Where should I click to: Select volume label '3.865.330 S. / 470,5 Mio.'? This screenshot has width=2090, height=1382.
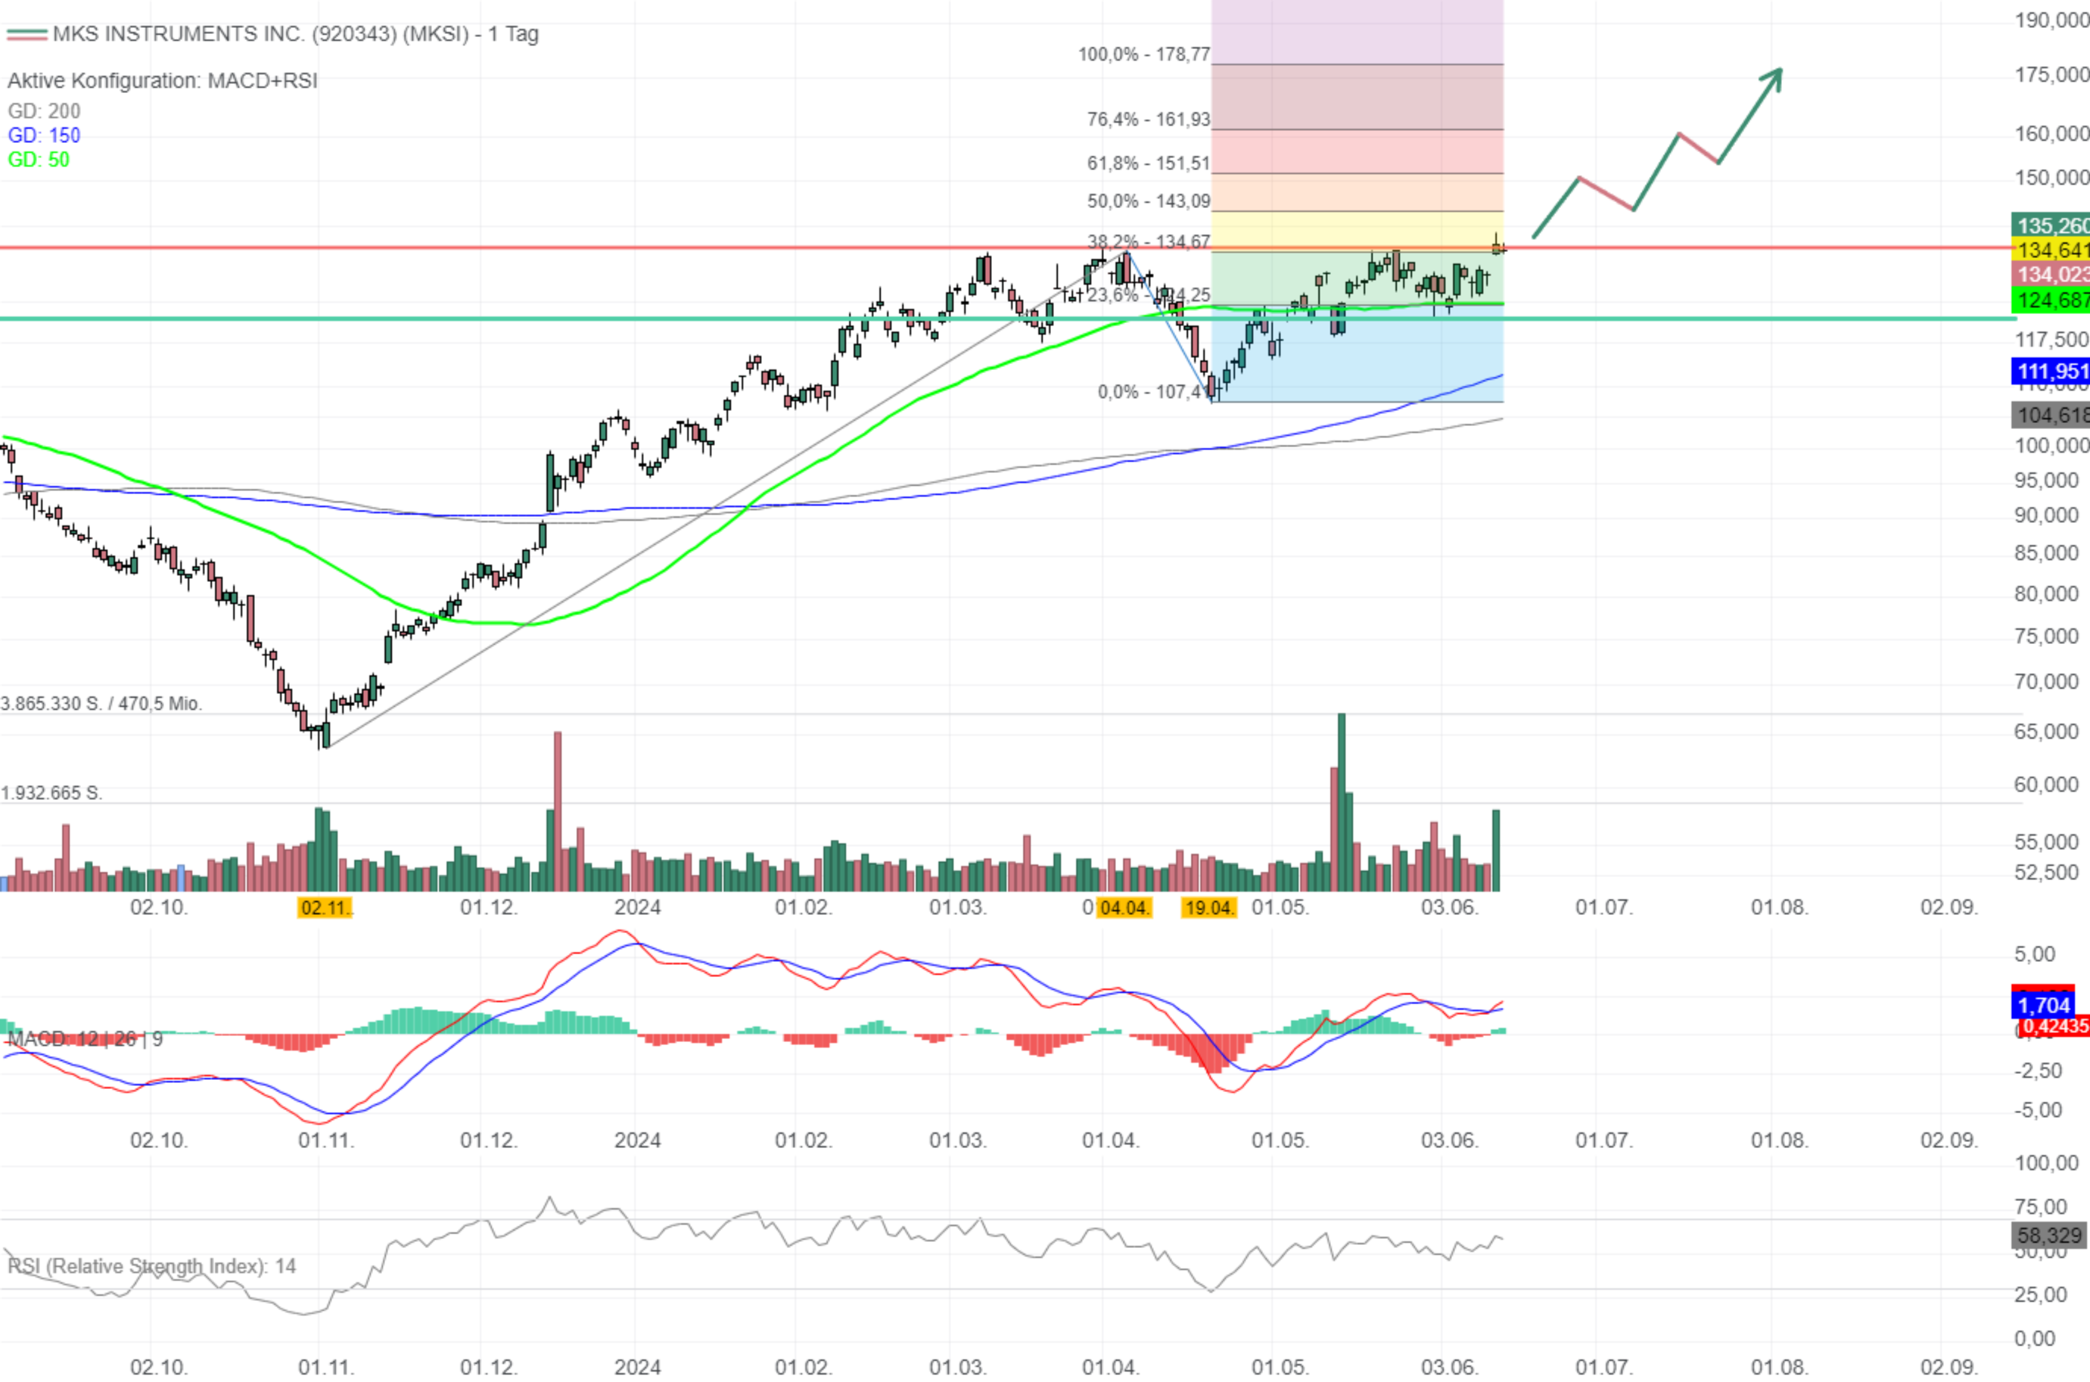click(101, 703)
